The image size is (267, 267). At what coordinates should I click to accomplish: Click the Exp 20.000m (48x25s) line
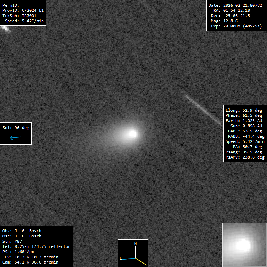236,26
